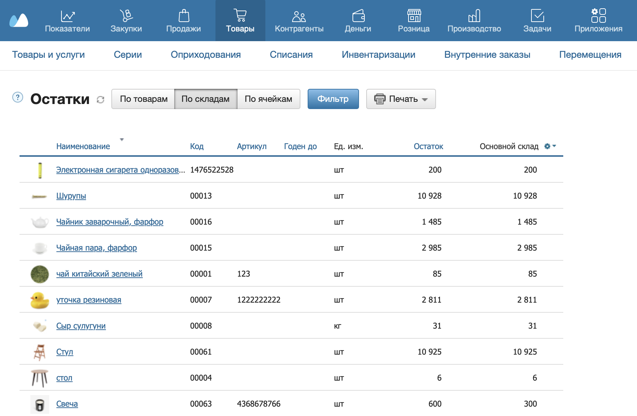The width and height of the screenshot is (637, 416).
Task: Switch view to По ячейкам
Action: click(268, 99)
